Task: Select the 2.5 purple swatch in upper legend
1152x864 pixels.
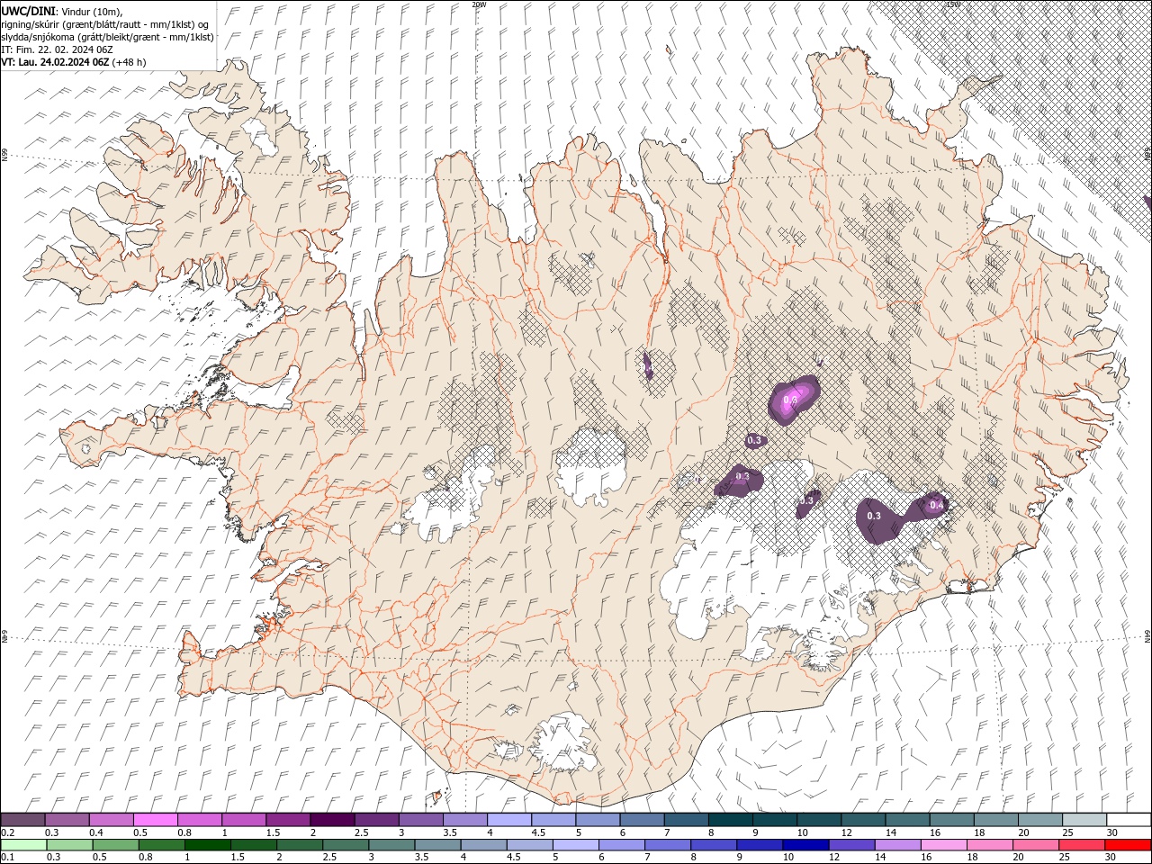Action: pyautogui.click(x=376, y=820)
